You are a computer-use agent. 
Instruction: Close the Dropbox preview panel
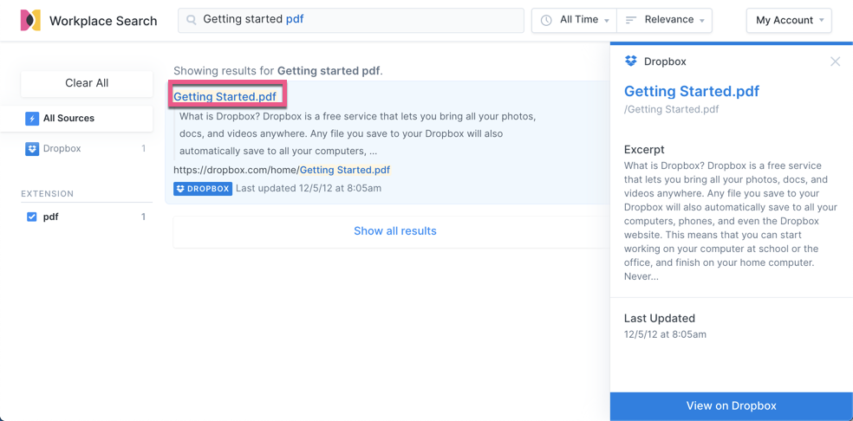(x=835, y=62)
